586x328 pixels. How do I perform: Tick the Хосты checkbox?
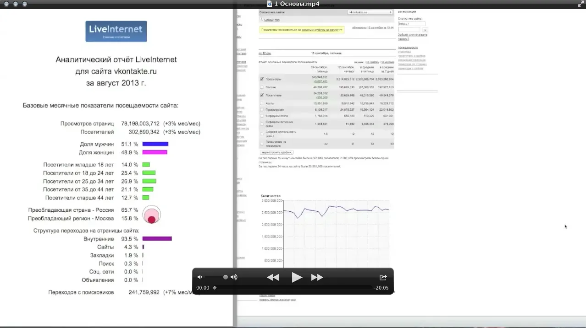pyautogui.click(x=262, y=103)
